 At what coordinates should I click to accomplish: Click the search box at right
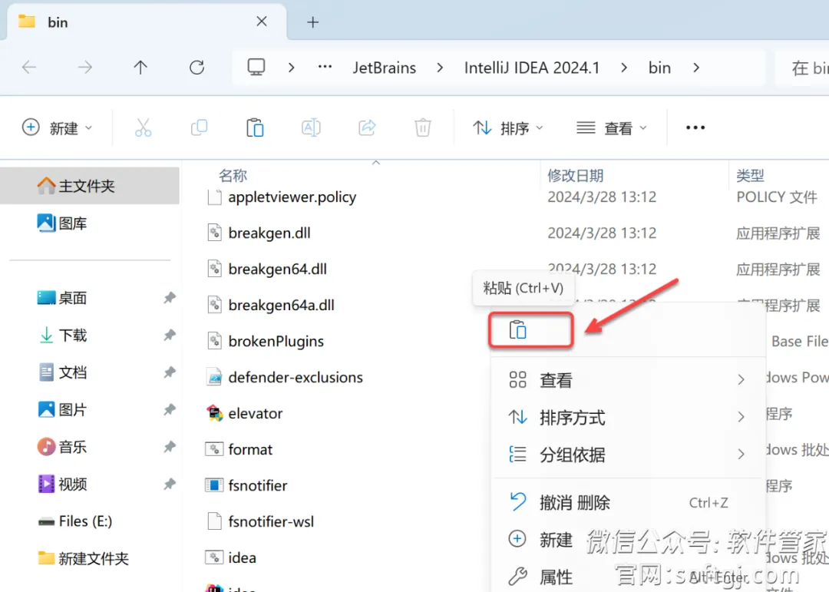803,68
